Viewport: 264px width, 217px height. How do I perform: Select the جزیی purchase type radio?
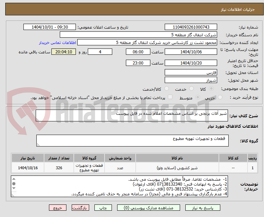pos(220,97)
